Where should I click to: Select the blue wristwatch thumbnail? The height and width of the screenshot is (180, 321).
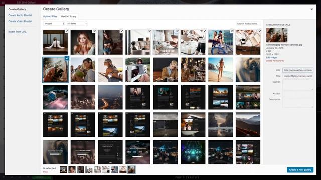[x=55, y=97]
